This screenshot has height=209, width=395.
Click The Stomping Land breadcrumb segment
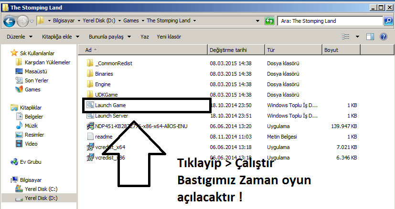coord(169,20)
